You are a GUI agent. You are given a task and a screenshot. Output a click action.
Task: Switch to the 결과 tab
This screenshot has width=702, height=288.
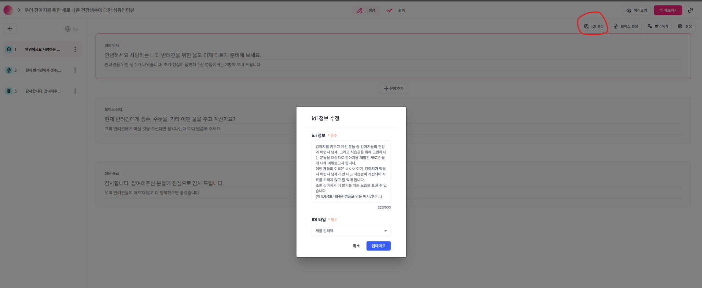point(396,11)
